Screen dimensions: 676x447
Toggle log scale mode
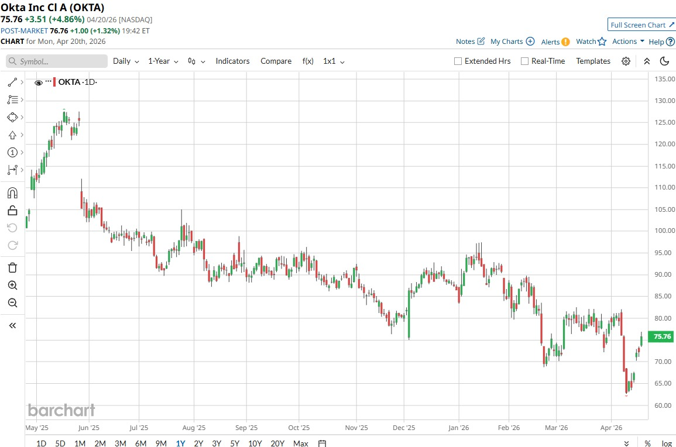[667, 443]
